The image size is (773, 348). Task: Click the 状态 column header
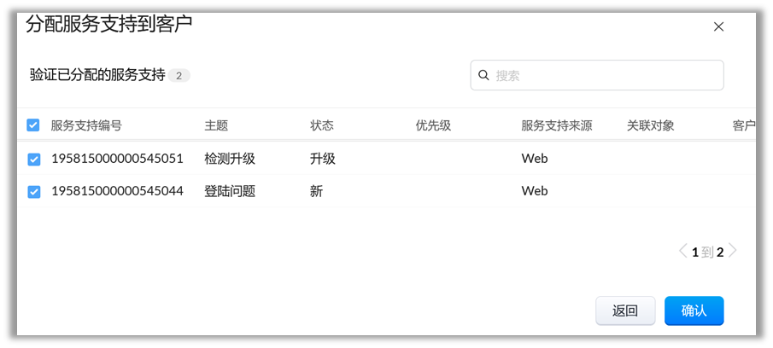tap(322, 125)
